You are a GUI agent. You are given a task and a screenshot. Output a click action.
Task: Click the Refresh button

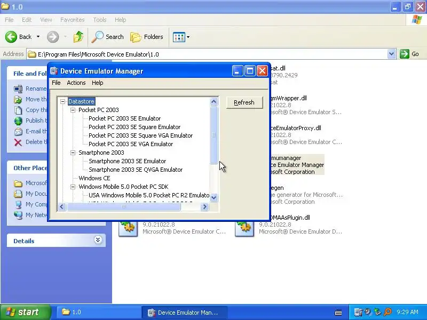point(244,102)
